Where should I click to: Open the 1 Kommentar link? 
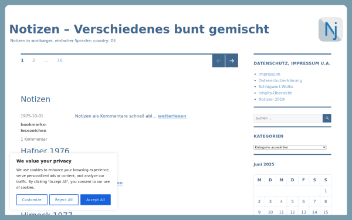click(34, 139)
